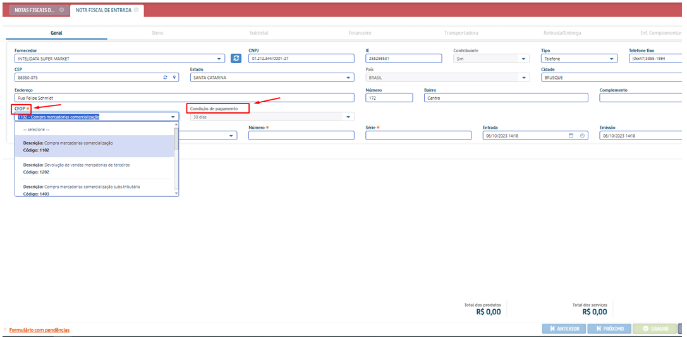Screen dimensions: 687x337
Task: Collapse the CFOP dropdown arrow
Action: [173, 117]
